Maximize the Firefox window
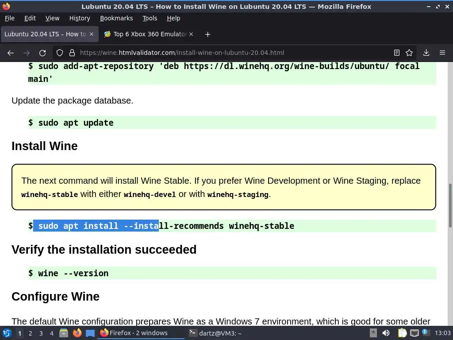Viewport: 453px width, 340px height. click(438, 6)
